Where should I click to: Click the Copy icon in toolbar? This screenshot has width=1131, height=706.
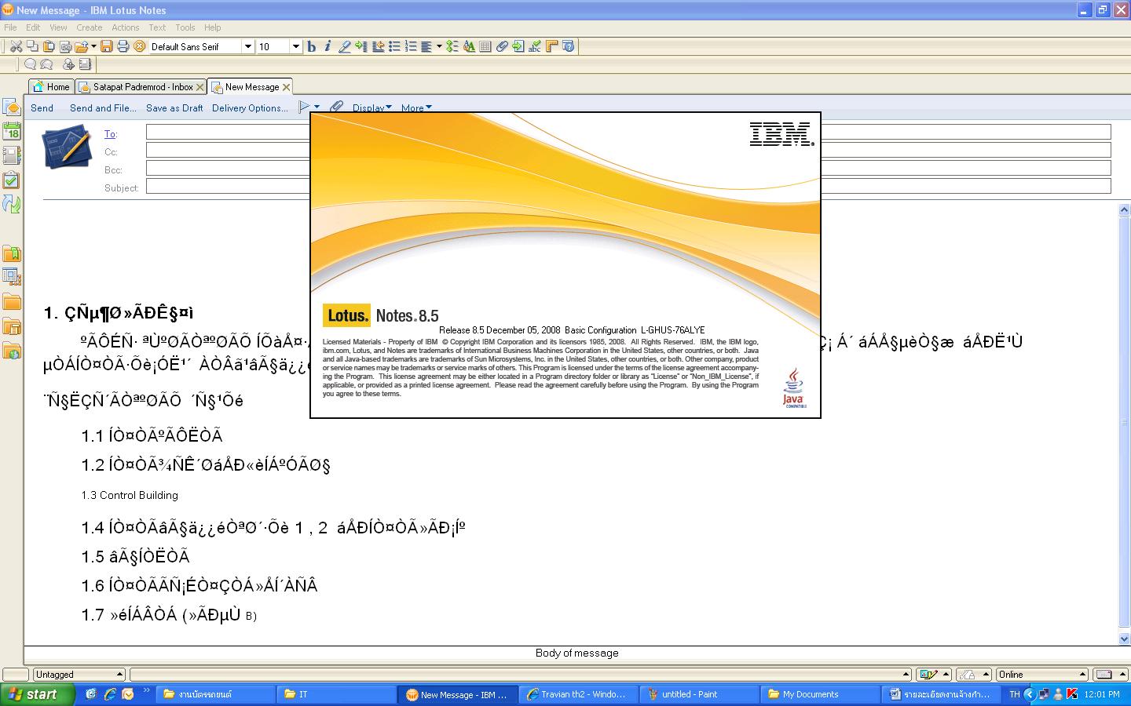(32, 46)
